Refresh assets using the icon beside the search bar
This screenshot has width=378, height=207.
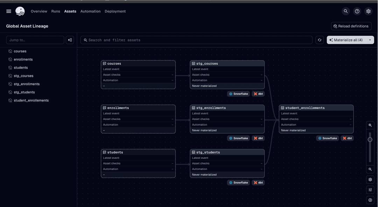click(319, 40)
